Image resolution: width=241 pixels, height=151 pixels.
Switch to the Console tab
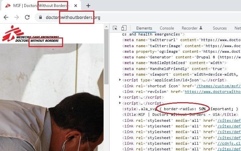(167, 28)
